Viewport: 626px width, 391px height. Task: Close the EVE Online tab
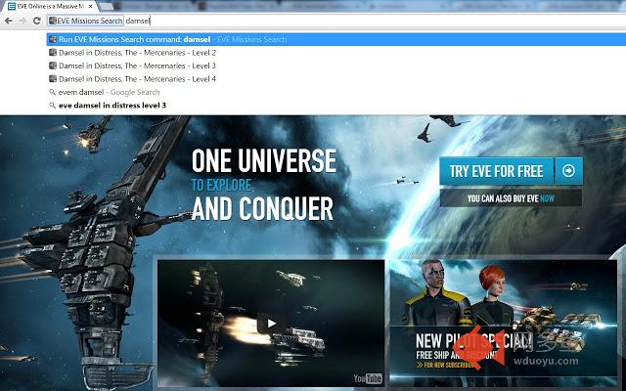(91, 7)
